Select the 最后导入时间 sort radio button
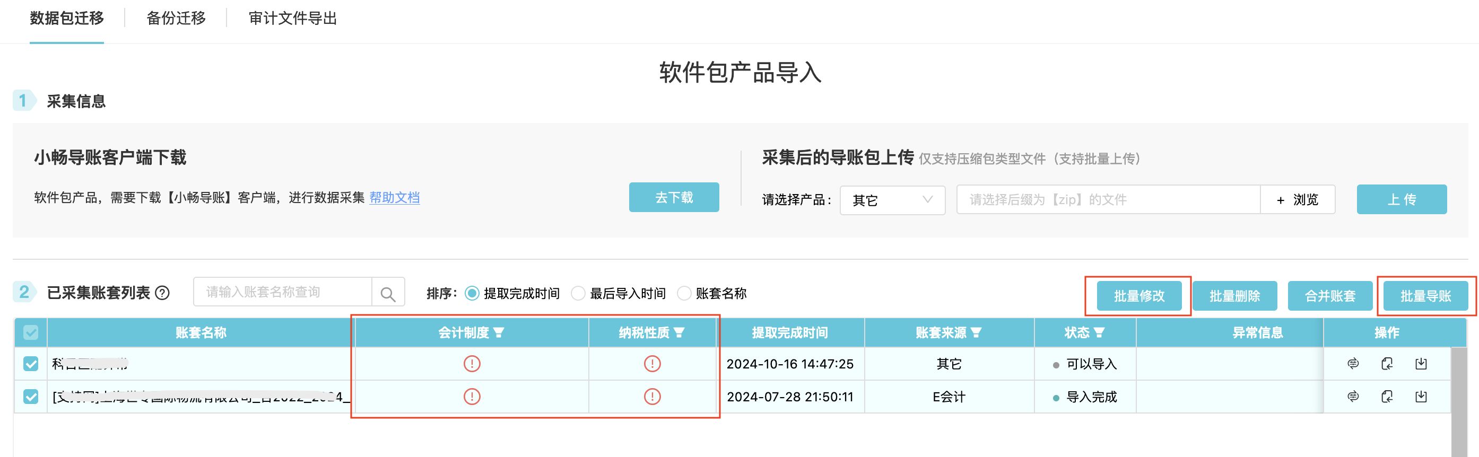 click(578, 293)
